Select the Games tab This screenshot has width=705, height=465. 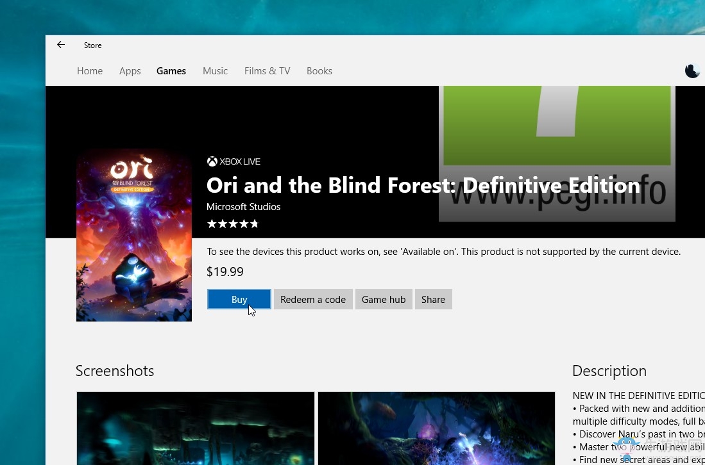pyautogui.click(x=171, y=71)
